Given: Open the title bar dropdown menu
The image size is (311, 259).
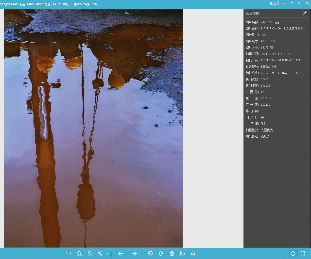Looking at the screenshot, I should (x=285, y=3).
